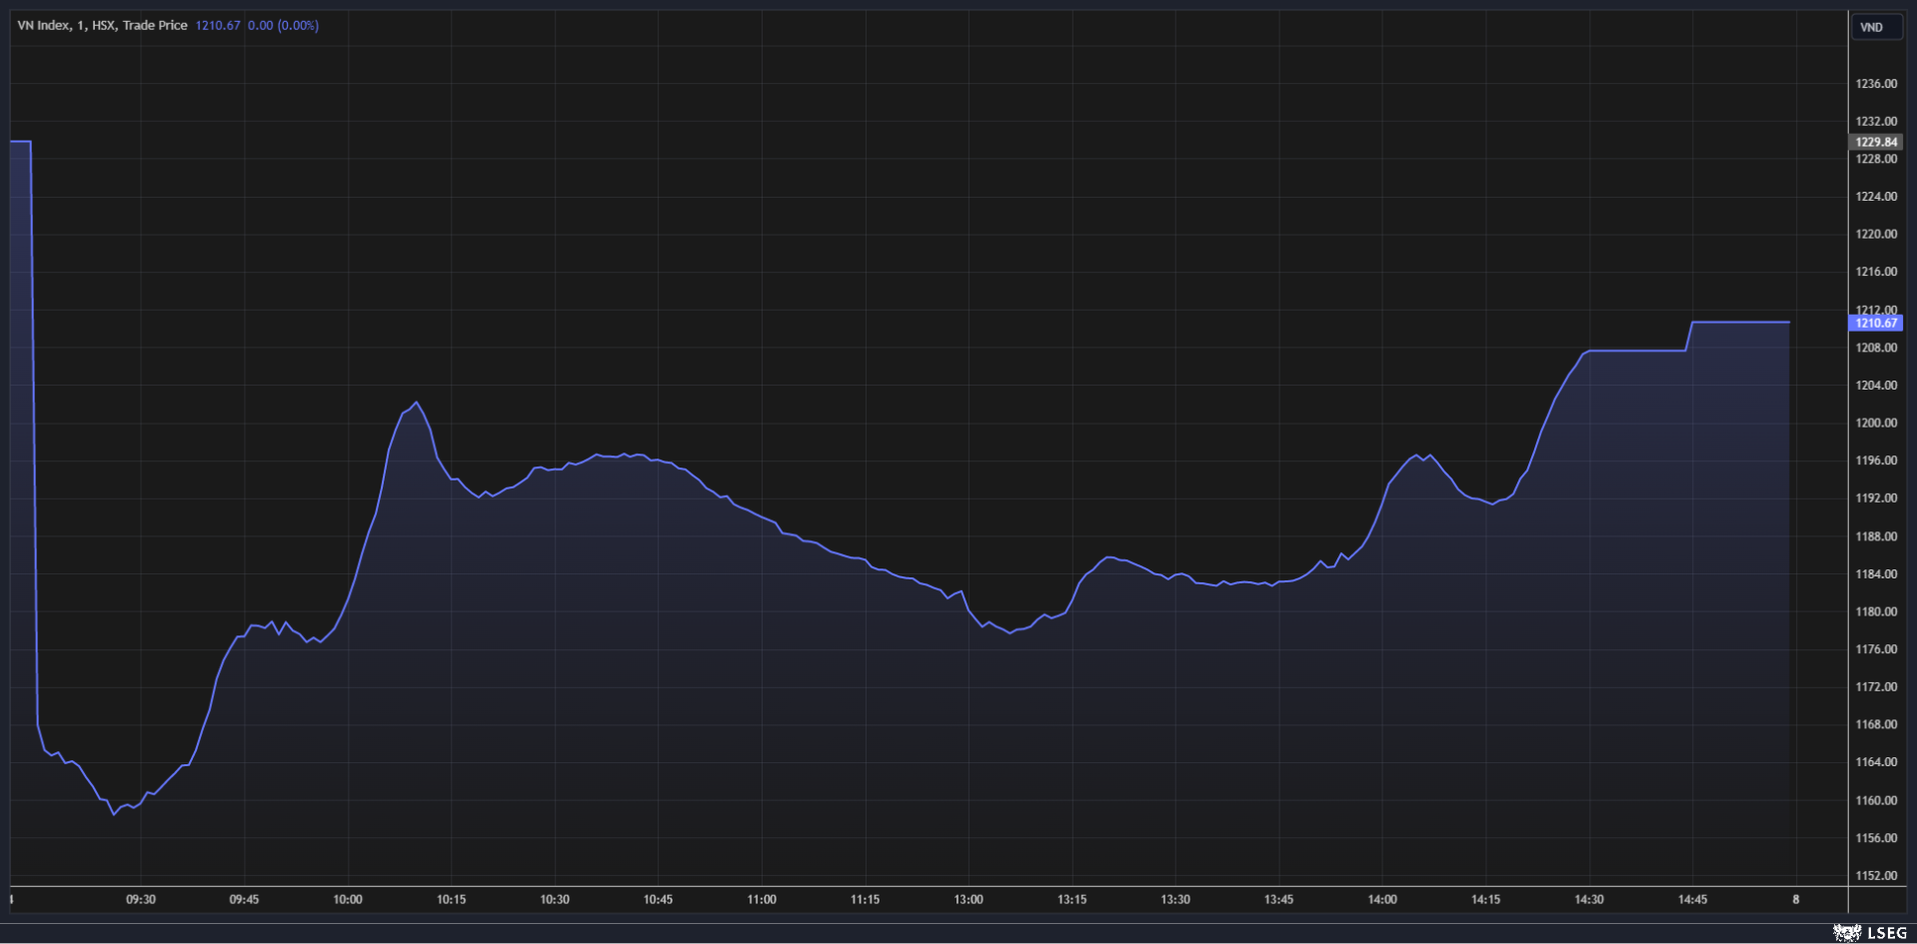Click the 13:15 time axis label
The width and height of the screenshot is (1917, 944).
coord(1071,899)
